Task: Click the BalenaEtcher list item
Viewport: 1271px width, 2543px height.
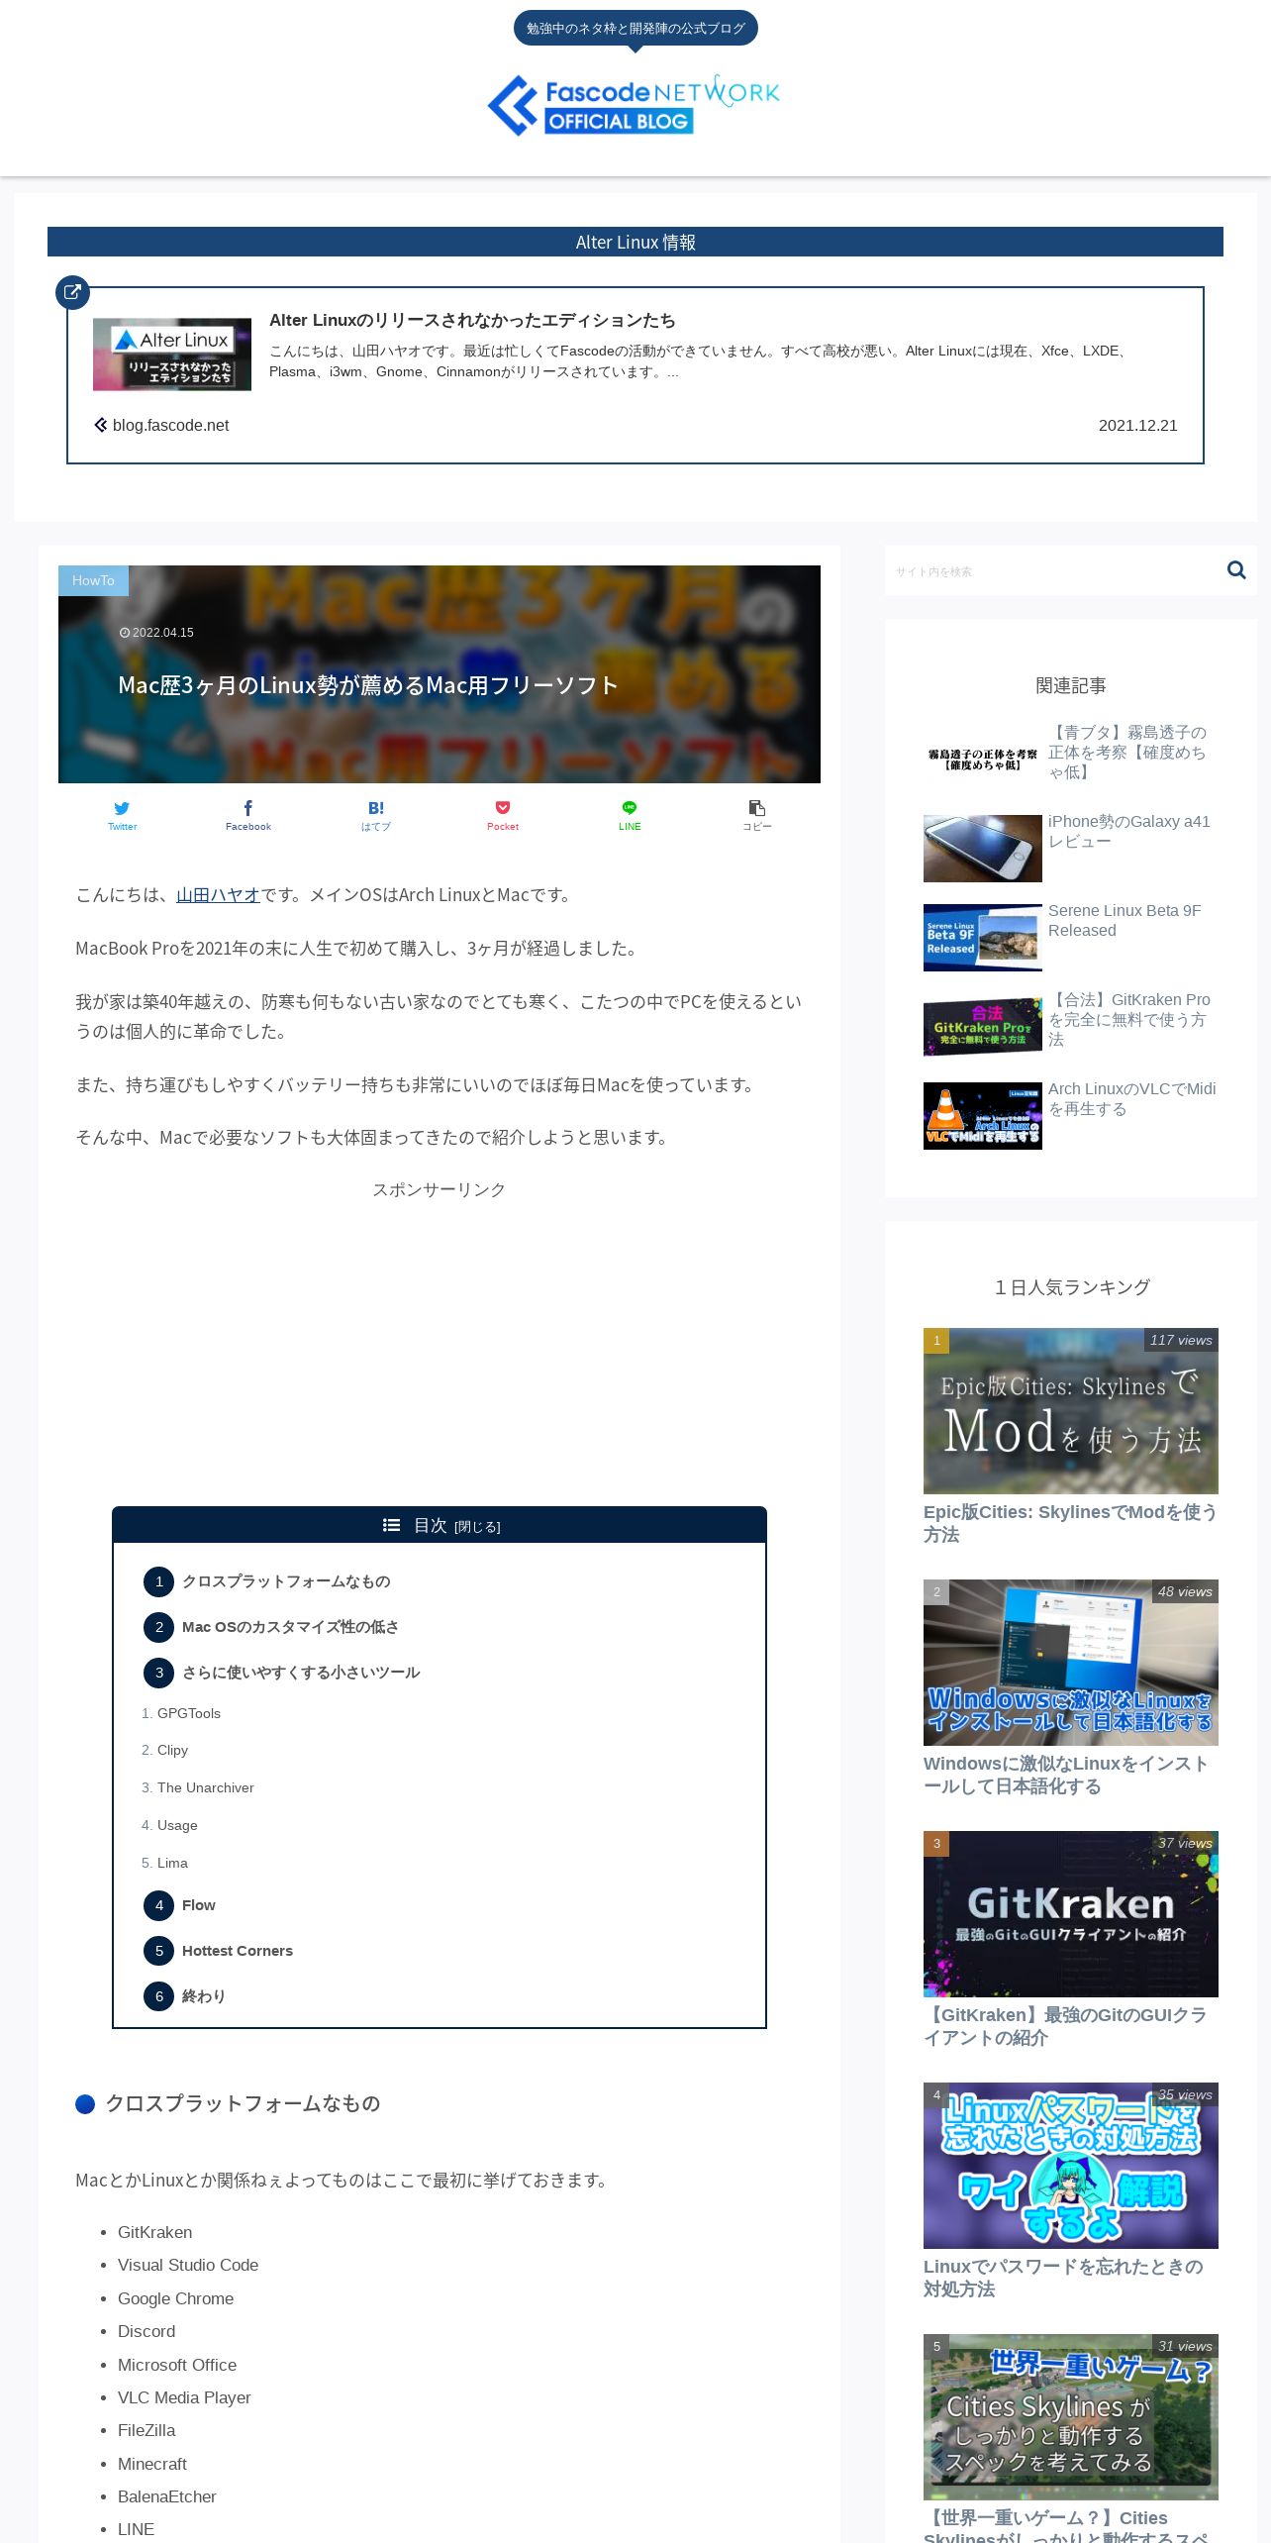Action: pos(167,2496)
